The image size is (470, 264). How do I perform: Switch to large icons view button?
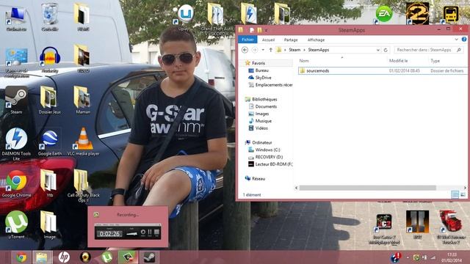pyautogui.click(x=463, y=194)
